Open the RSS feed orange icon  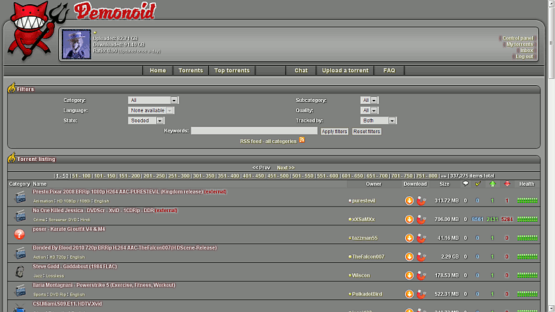tap(302, 140)
